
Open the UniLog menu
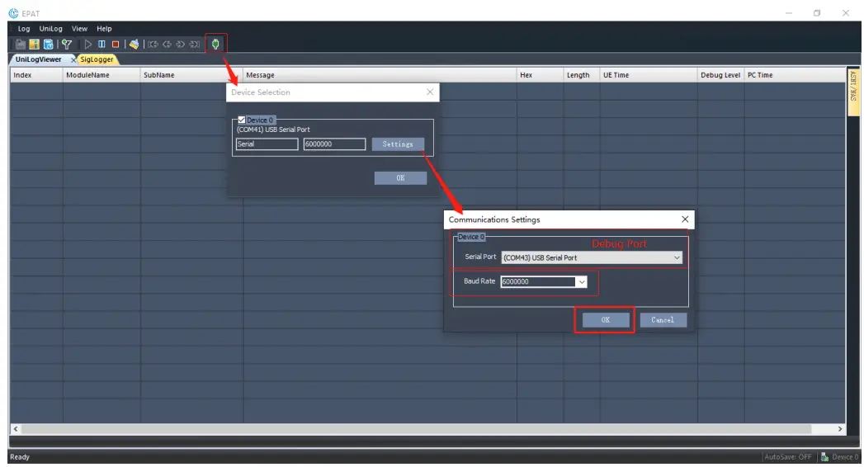(x=50, y=29)
